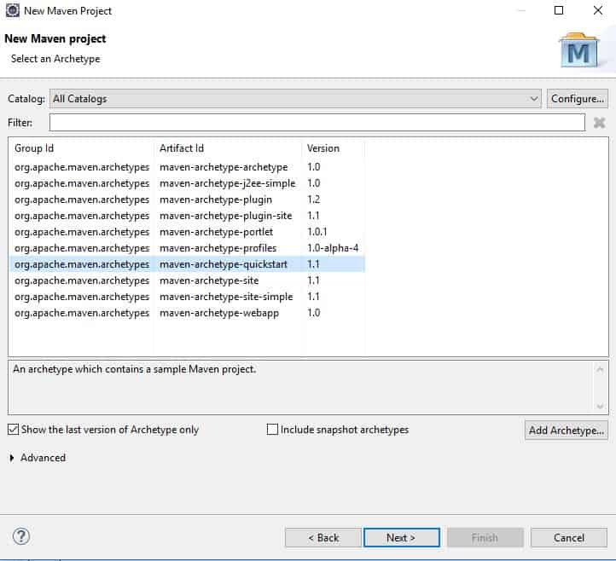Image resolution: width=616 pixels, height=561 pixels.
Task: Select maven-archetype-plugin-site row
Action: coord(187,216)
